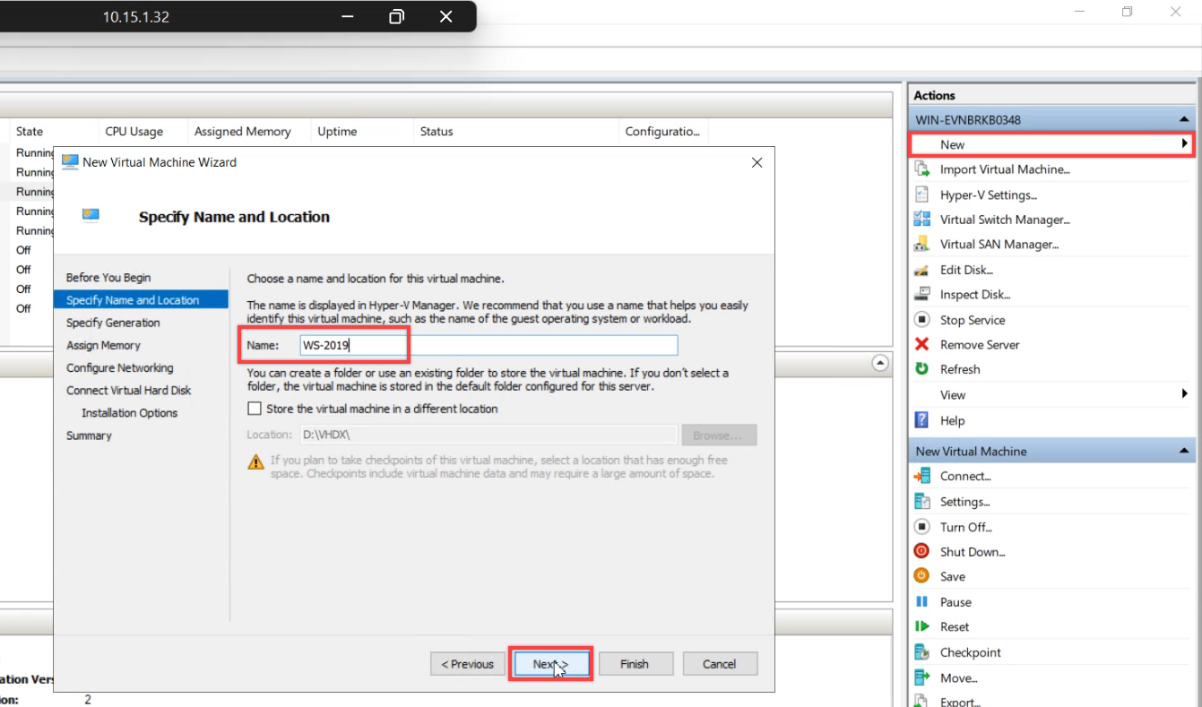Click the green Reset icon
1202x707 pixels.
[x=921, y=626]
